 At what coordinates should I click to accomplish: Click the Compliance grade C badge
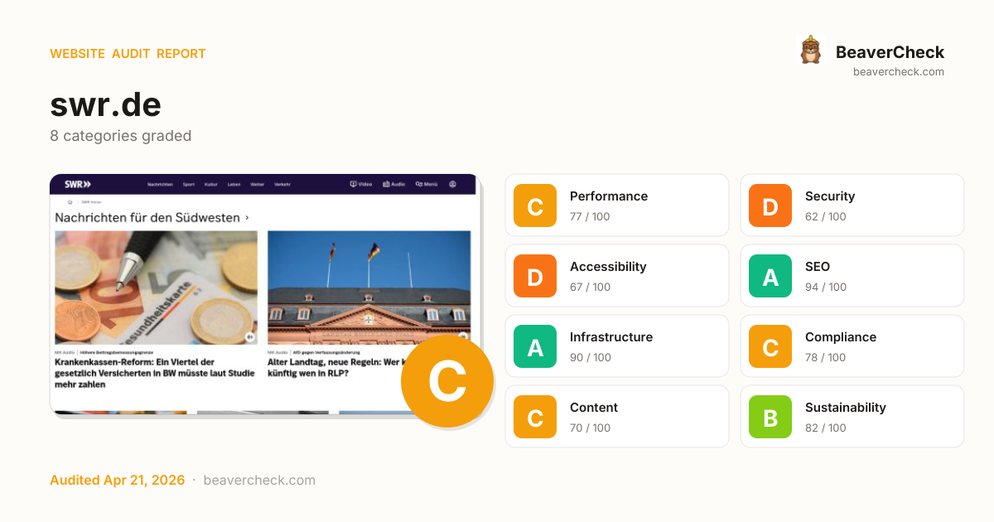click(770, 346)
